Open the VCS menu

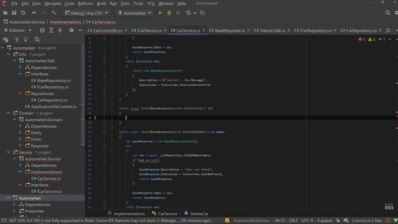pyautogui.click(x=150, y=4)
